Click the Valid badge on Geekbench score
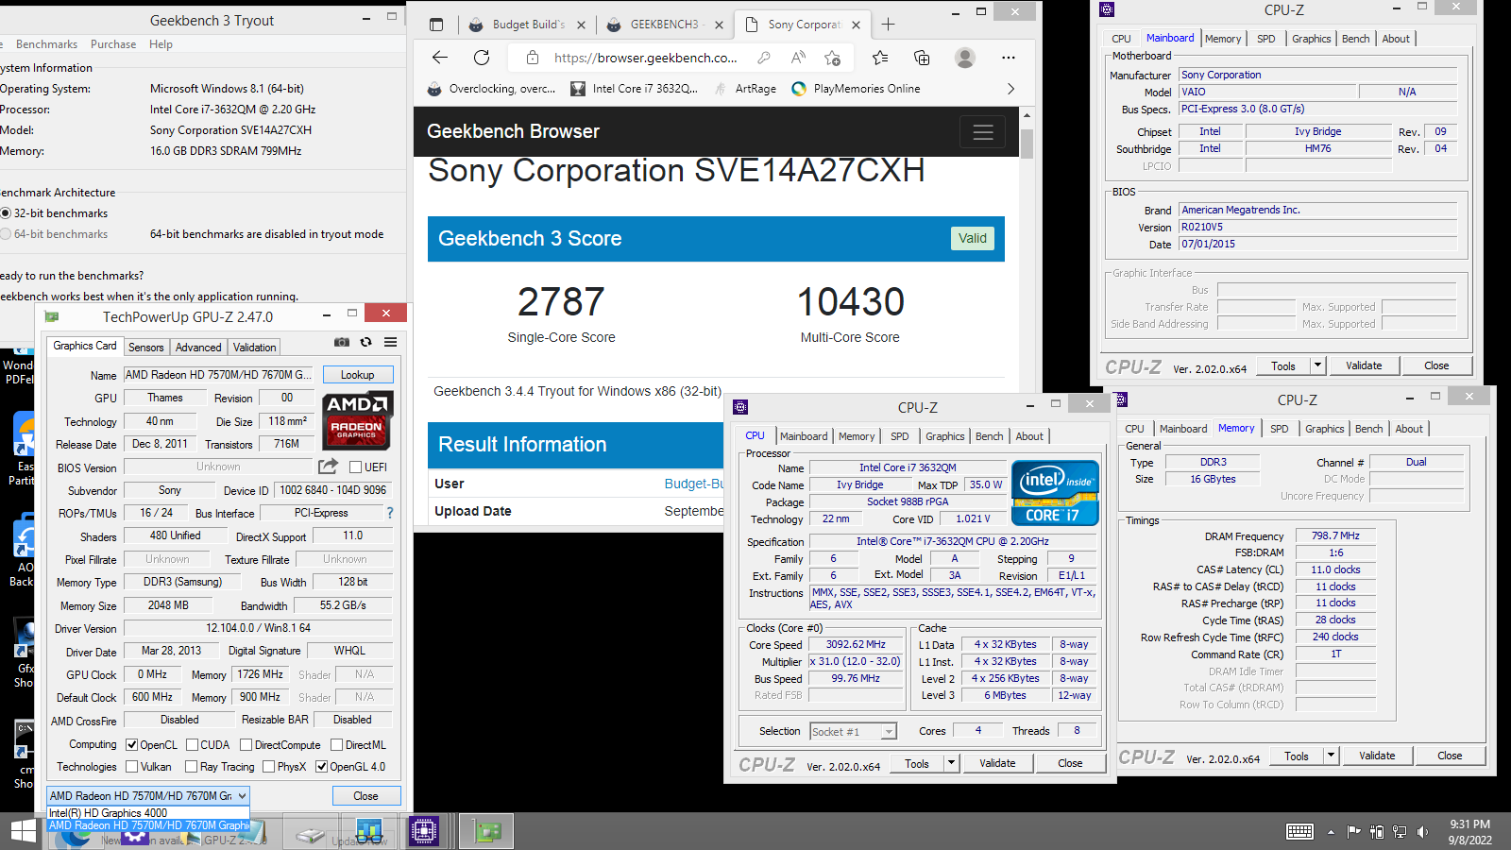The image size is (1511, 850). [x=973, y=238]
